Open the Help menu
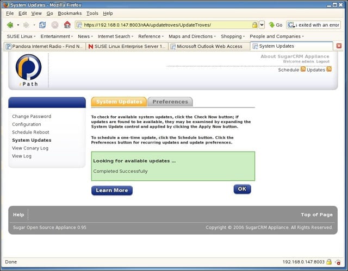Viewport: 348px width, 271px height. coord(108,13)
